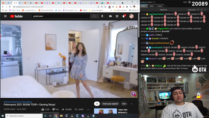Click the Chrome address bar URL

click(29, 7)
